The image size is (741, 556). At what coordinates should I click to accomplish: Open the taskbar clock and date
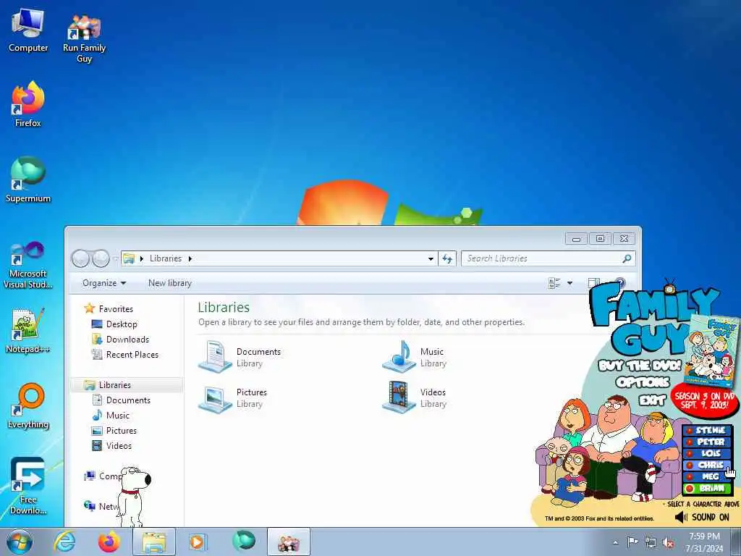704,542
